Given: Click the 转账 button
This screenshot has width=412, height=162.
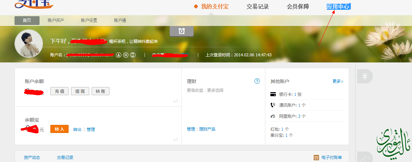Looking at the screenshot, I should [100, 91].
